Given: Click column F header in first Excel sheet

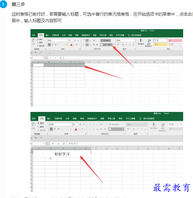Looking at the screenshot, I should tap(89, 62).
